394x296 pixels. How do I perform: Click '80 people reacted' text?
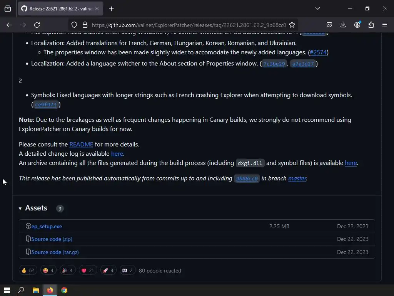[160, 271]
